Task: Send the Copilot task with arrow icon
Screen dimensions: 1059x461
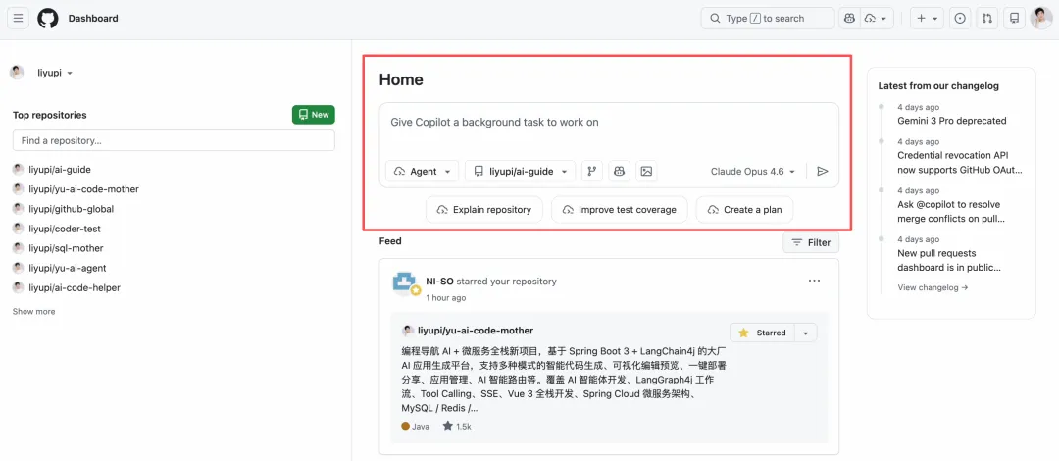Action: [823, 171]
